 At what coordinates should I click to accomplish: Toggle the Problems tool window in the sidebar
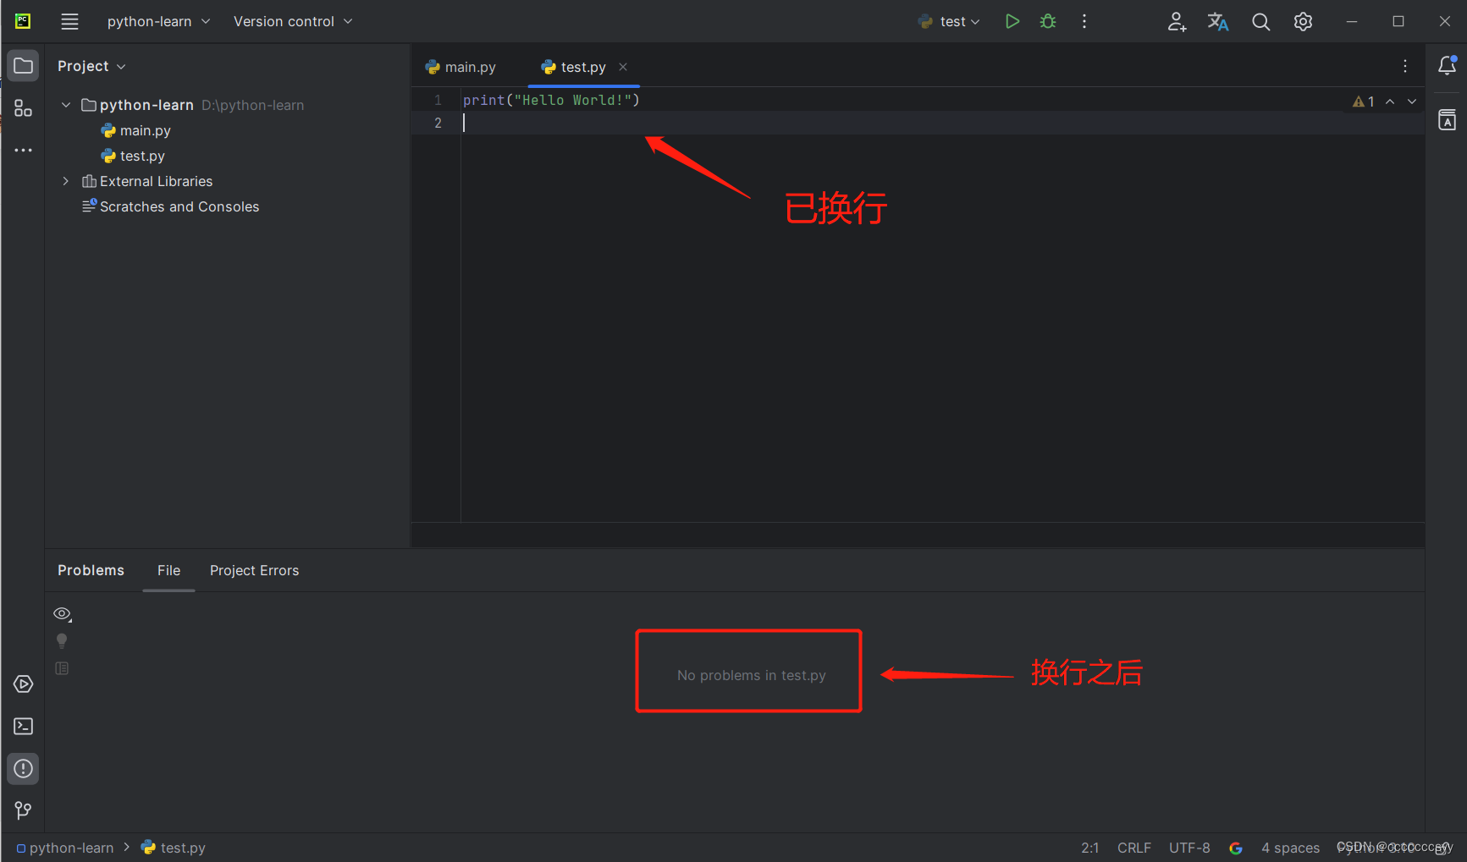coord(23,768)
